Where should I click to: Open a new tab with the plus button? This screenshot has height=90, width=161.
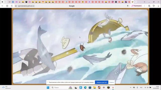point(136,2)
